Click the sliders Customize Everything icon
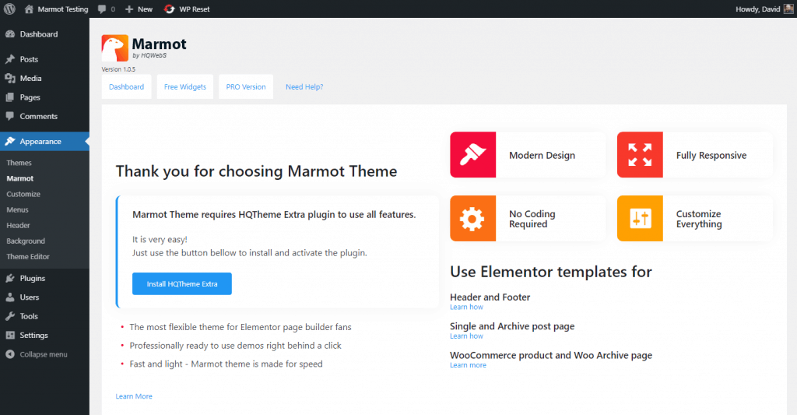The image size is (797, 415). pyautogui.click(x=640, y=219)
